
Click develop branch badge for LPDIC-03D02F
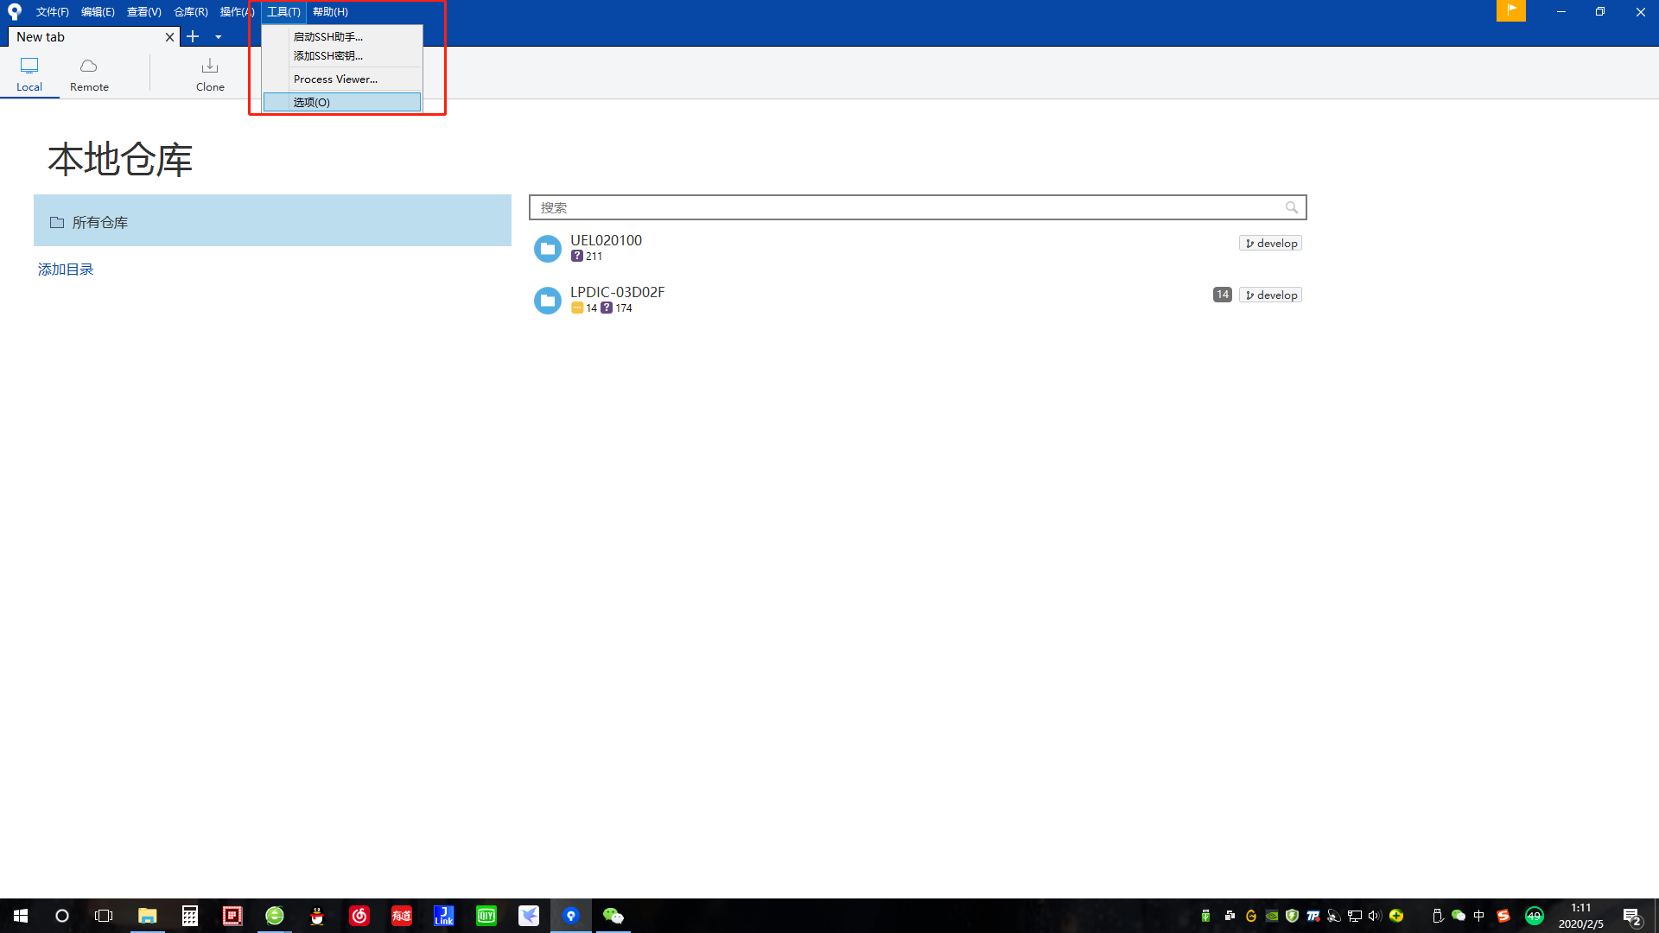point(1270,295)
